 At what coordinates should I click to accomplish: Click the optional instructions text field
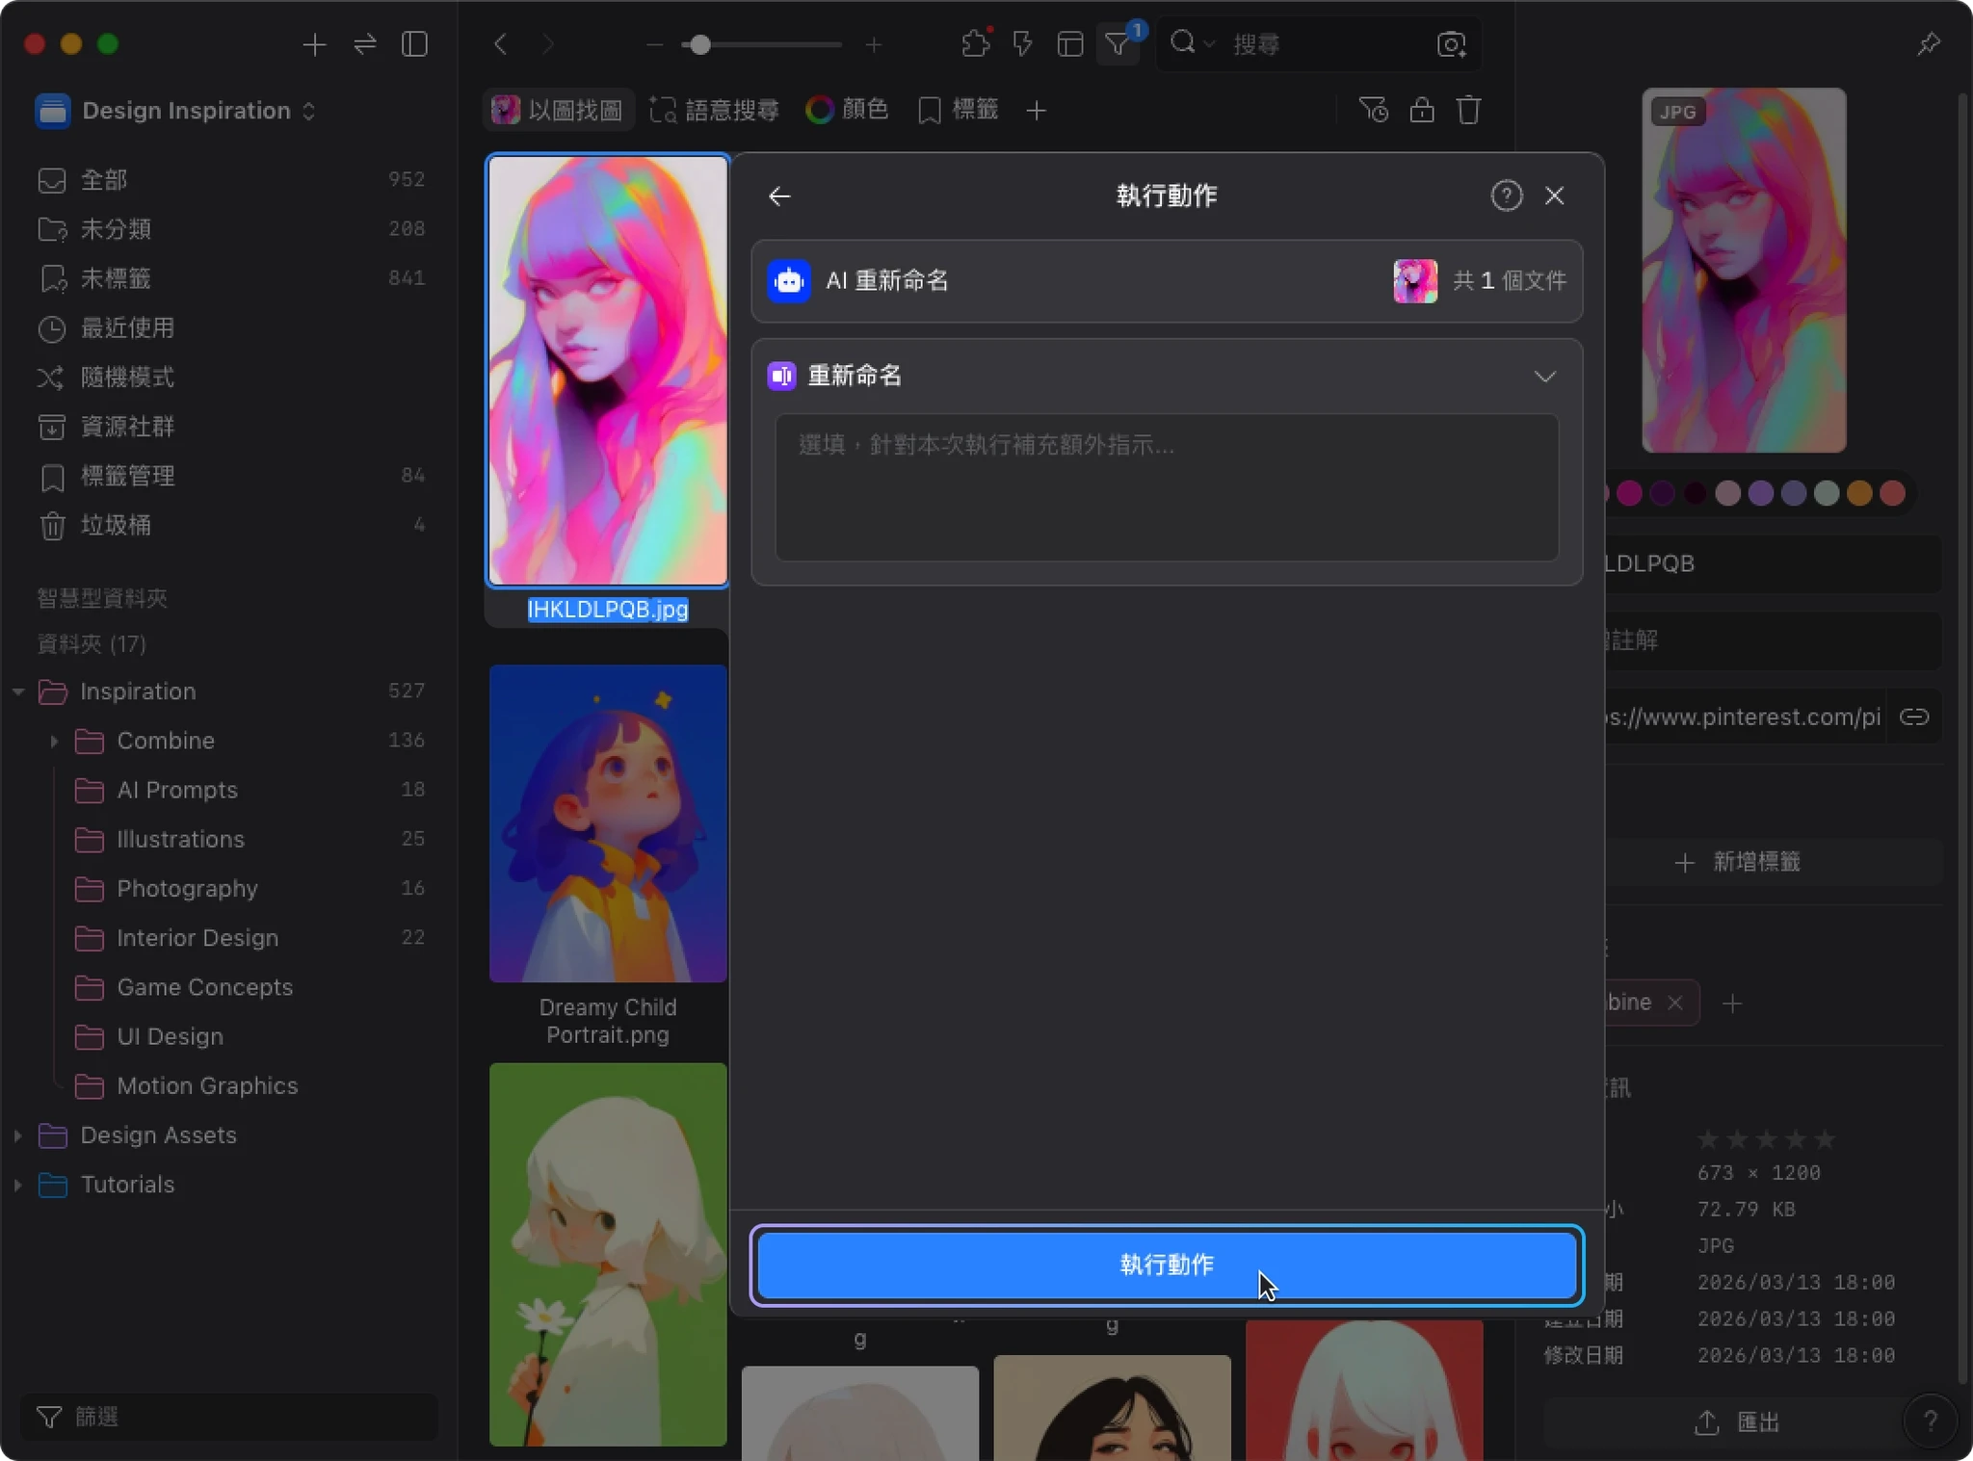(1166, 487)
